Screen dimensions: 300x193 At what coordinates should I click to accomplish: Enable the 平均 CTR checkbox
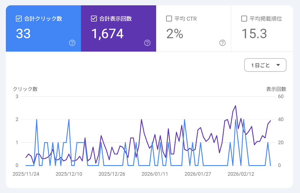click(x=169, y=19)
